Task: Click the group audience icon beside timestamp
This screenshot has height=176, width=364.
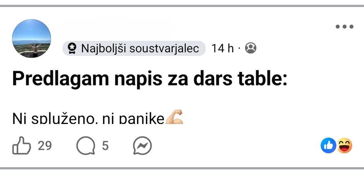Action: click(251, 48)
